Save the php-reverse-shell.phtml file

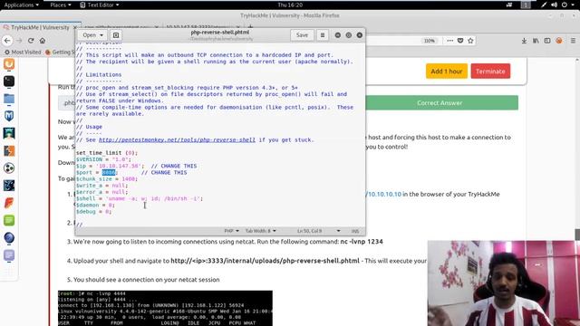302,35
